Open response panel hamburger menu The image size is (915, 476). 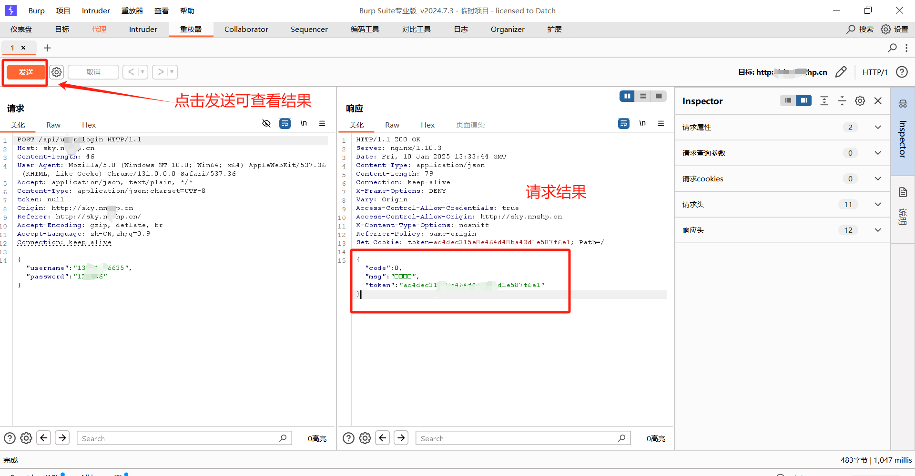(x=661, y=123)
